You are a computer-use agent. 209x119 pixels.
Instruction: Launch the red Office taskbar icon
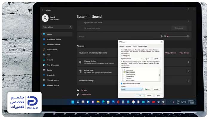tap(118, 102)
